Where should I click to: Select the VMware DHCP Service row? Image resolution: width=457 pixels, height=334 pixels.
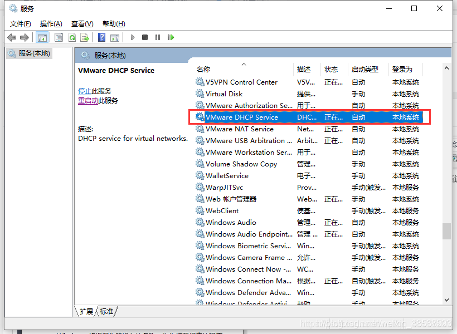309,117
